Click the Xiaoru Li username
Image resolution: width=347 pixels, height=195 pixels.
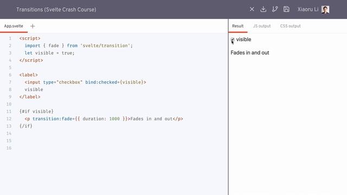307,10
